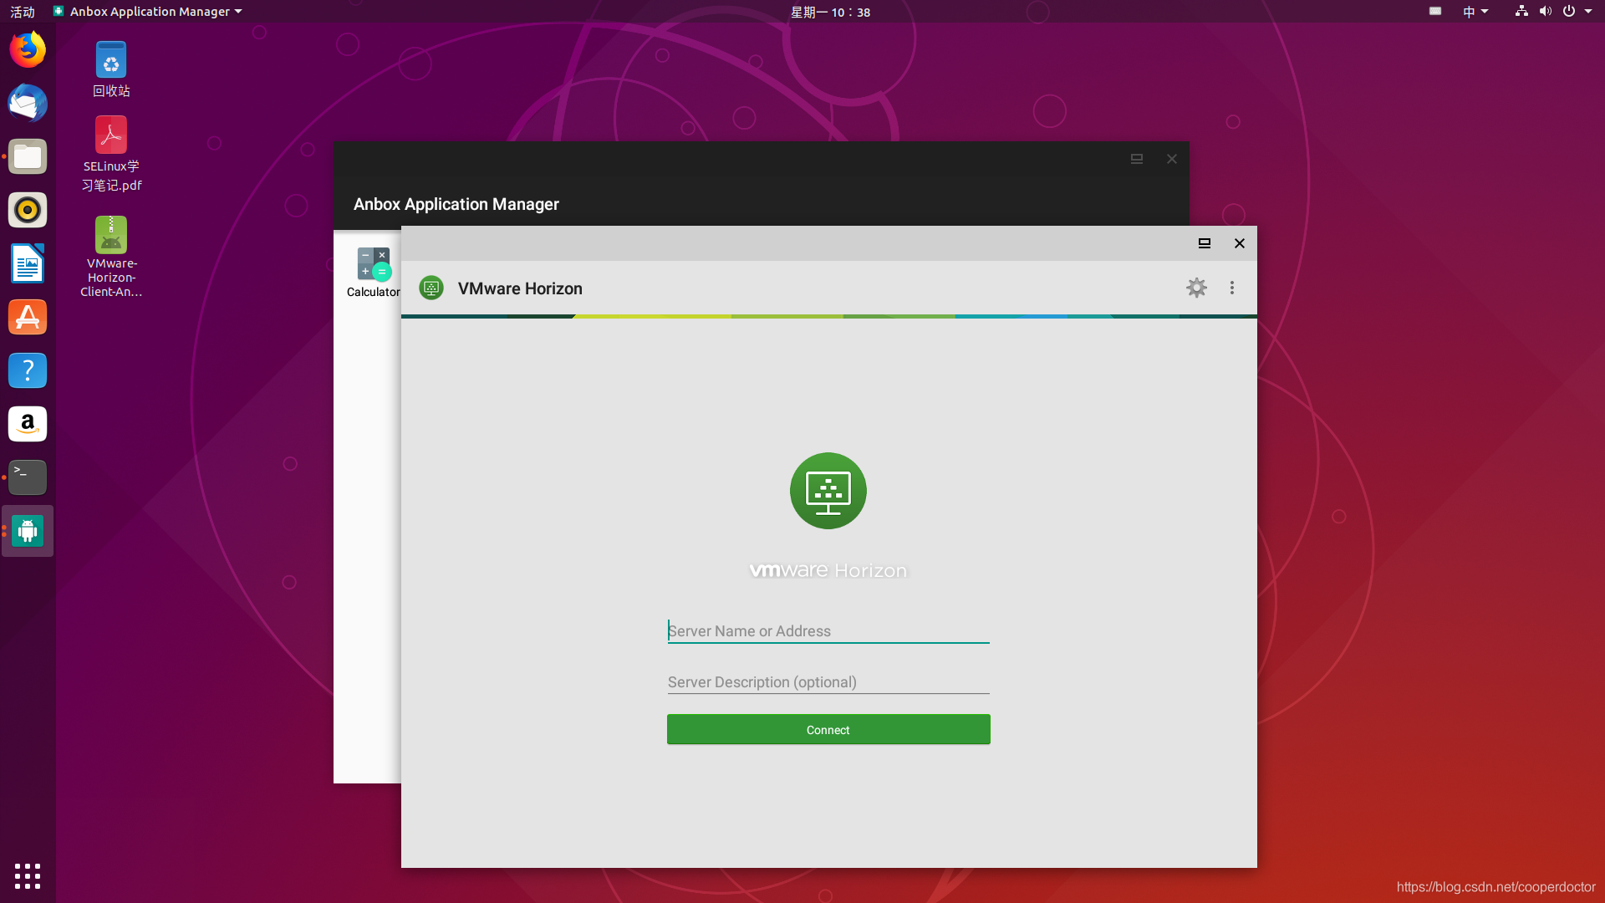Open the 活动 Activities overview
This screenshot has height=903, width=1605.
pos(23,12)
